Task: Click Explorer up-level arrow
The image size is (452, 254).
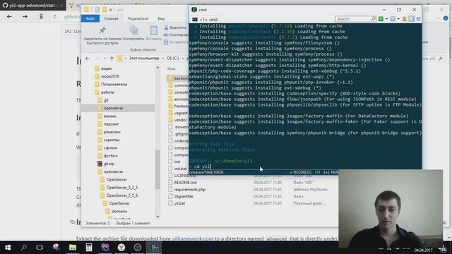Action: click(112, 59)
